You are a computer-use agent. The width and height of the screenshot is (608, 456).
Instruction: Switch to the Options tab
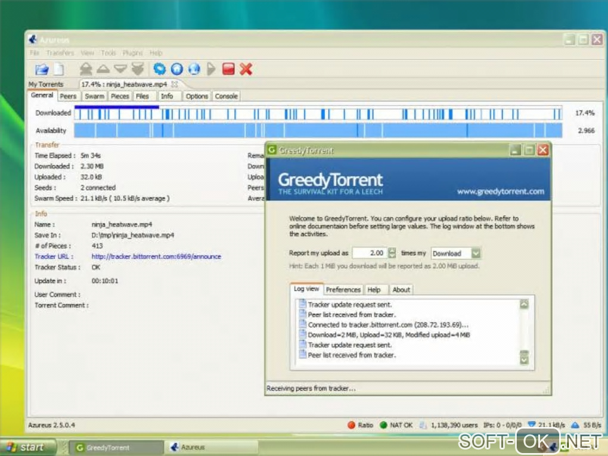tap(197, 96)
